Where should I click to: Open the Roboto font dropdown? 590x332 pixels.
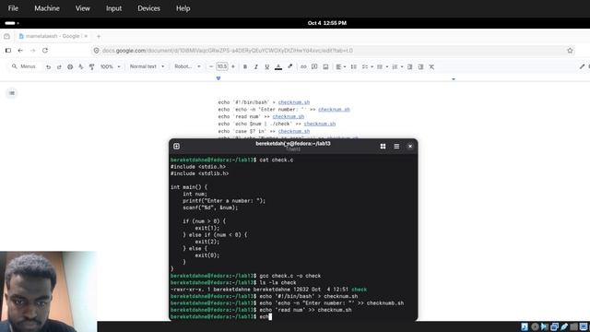point(187,66)
